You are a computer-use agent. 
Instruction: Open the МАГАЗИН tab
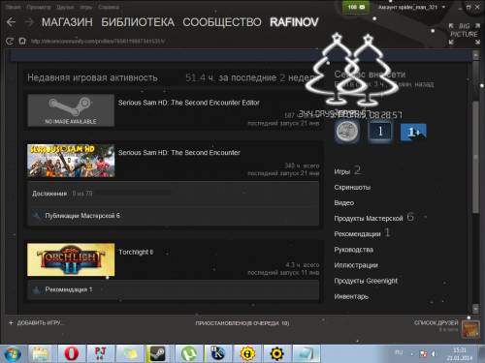(67, 22)
